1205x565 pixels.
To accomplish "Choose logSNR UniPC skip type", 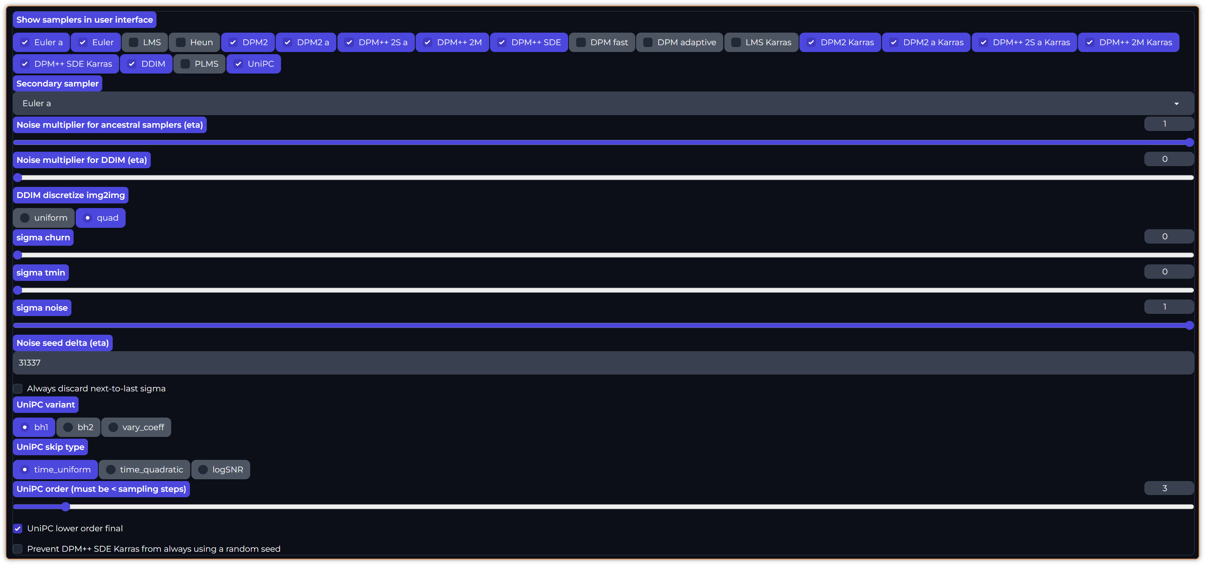I will click(x=203, y=470).
